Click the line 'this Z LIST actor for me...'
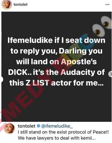 click(x=57, y=83)
